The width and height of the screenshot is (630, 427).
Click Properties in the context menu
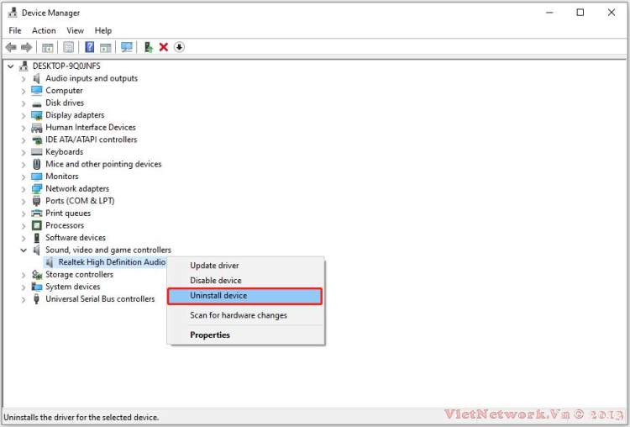210,335
